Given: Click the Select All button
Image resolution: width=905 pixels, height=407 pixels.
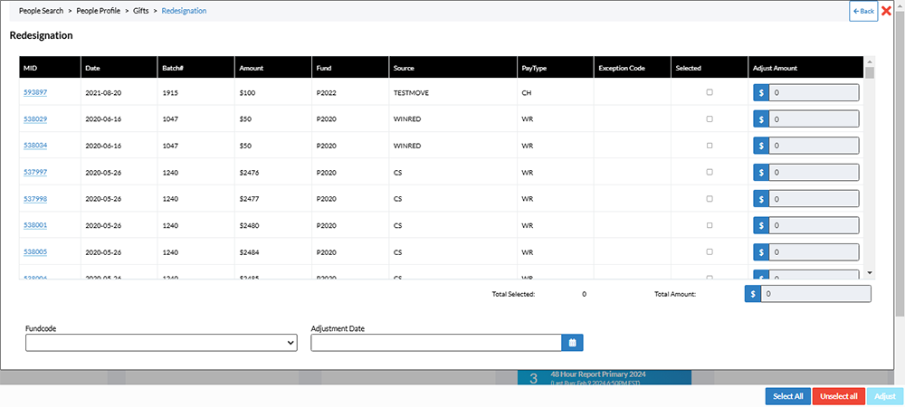Looking at the screenshot, I should click(788, 397).
